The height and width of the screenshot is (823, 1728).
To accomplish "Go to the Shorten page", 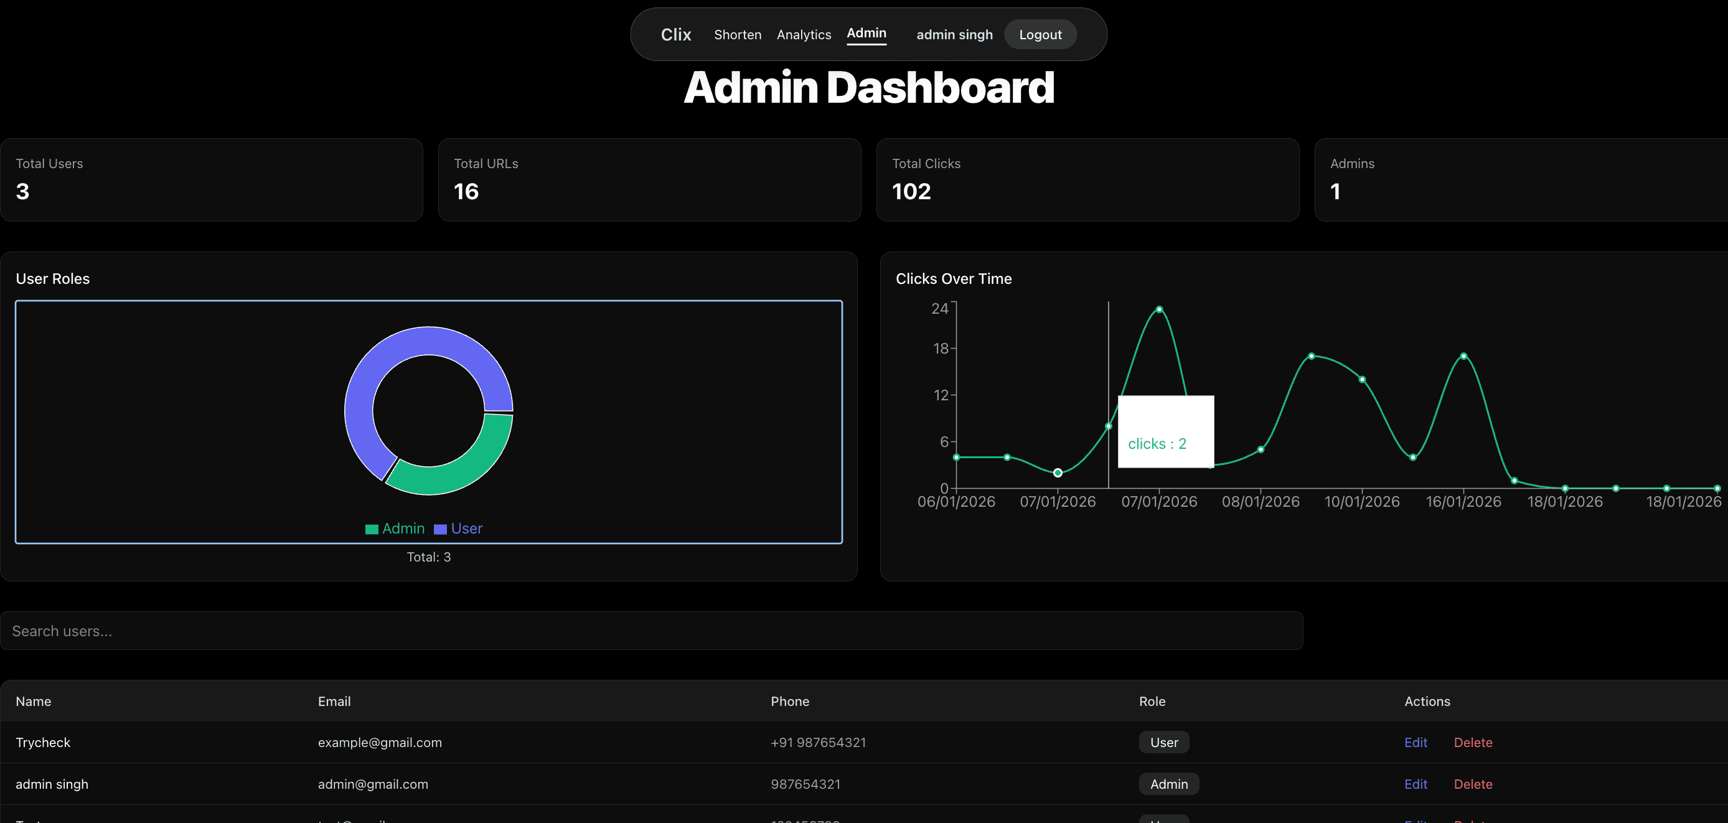I will point(737,34).
